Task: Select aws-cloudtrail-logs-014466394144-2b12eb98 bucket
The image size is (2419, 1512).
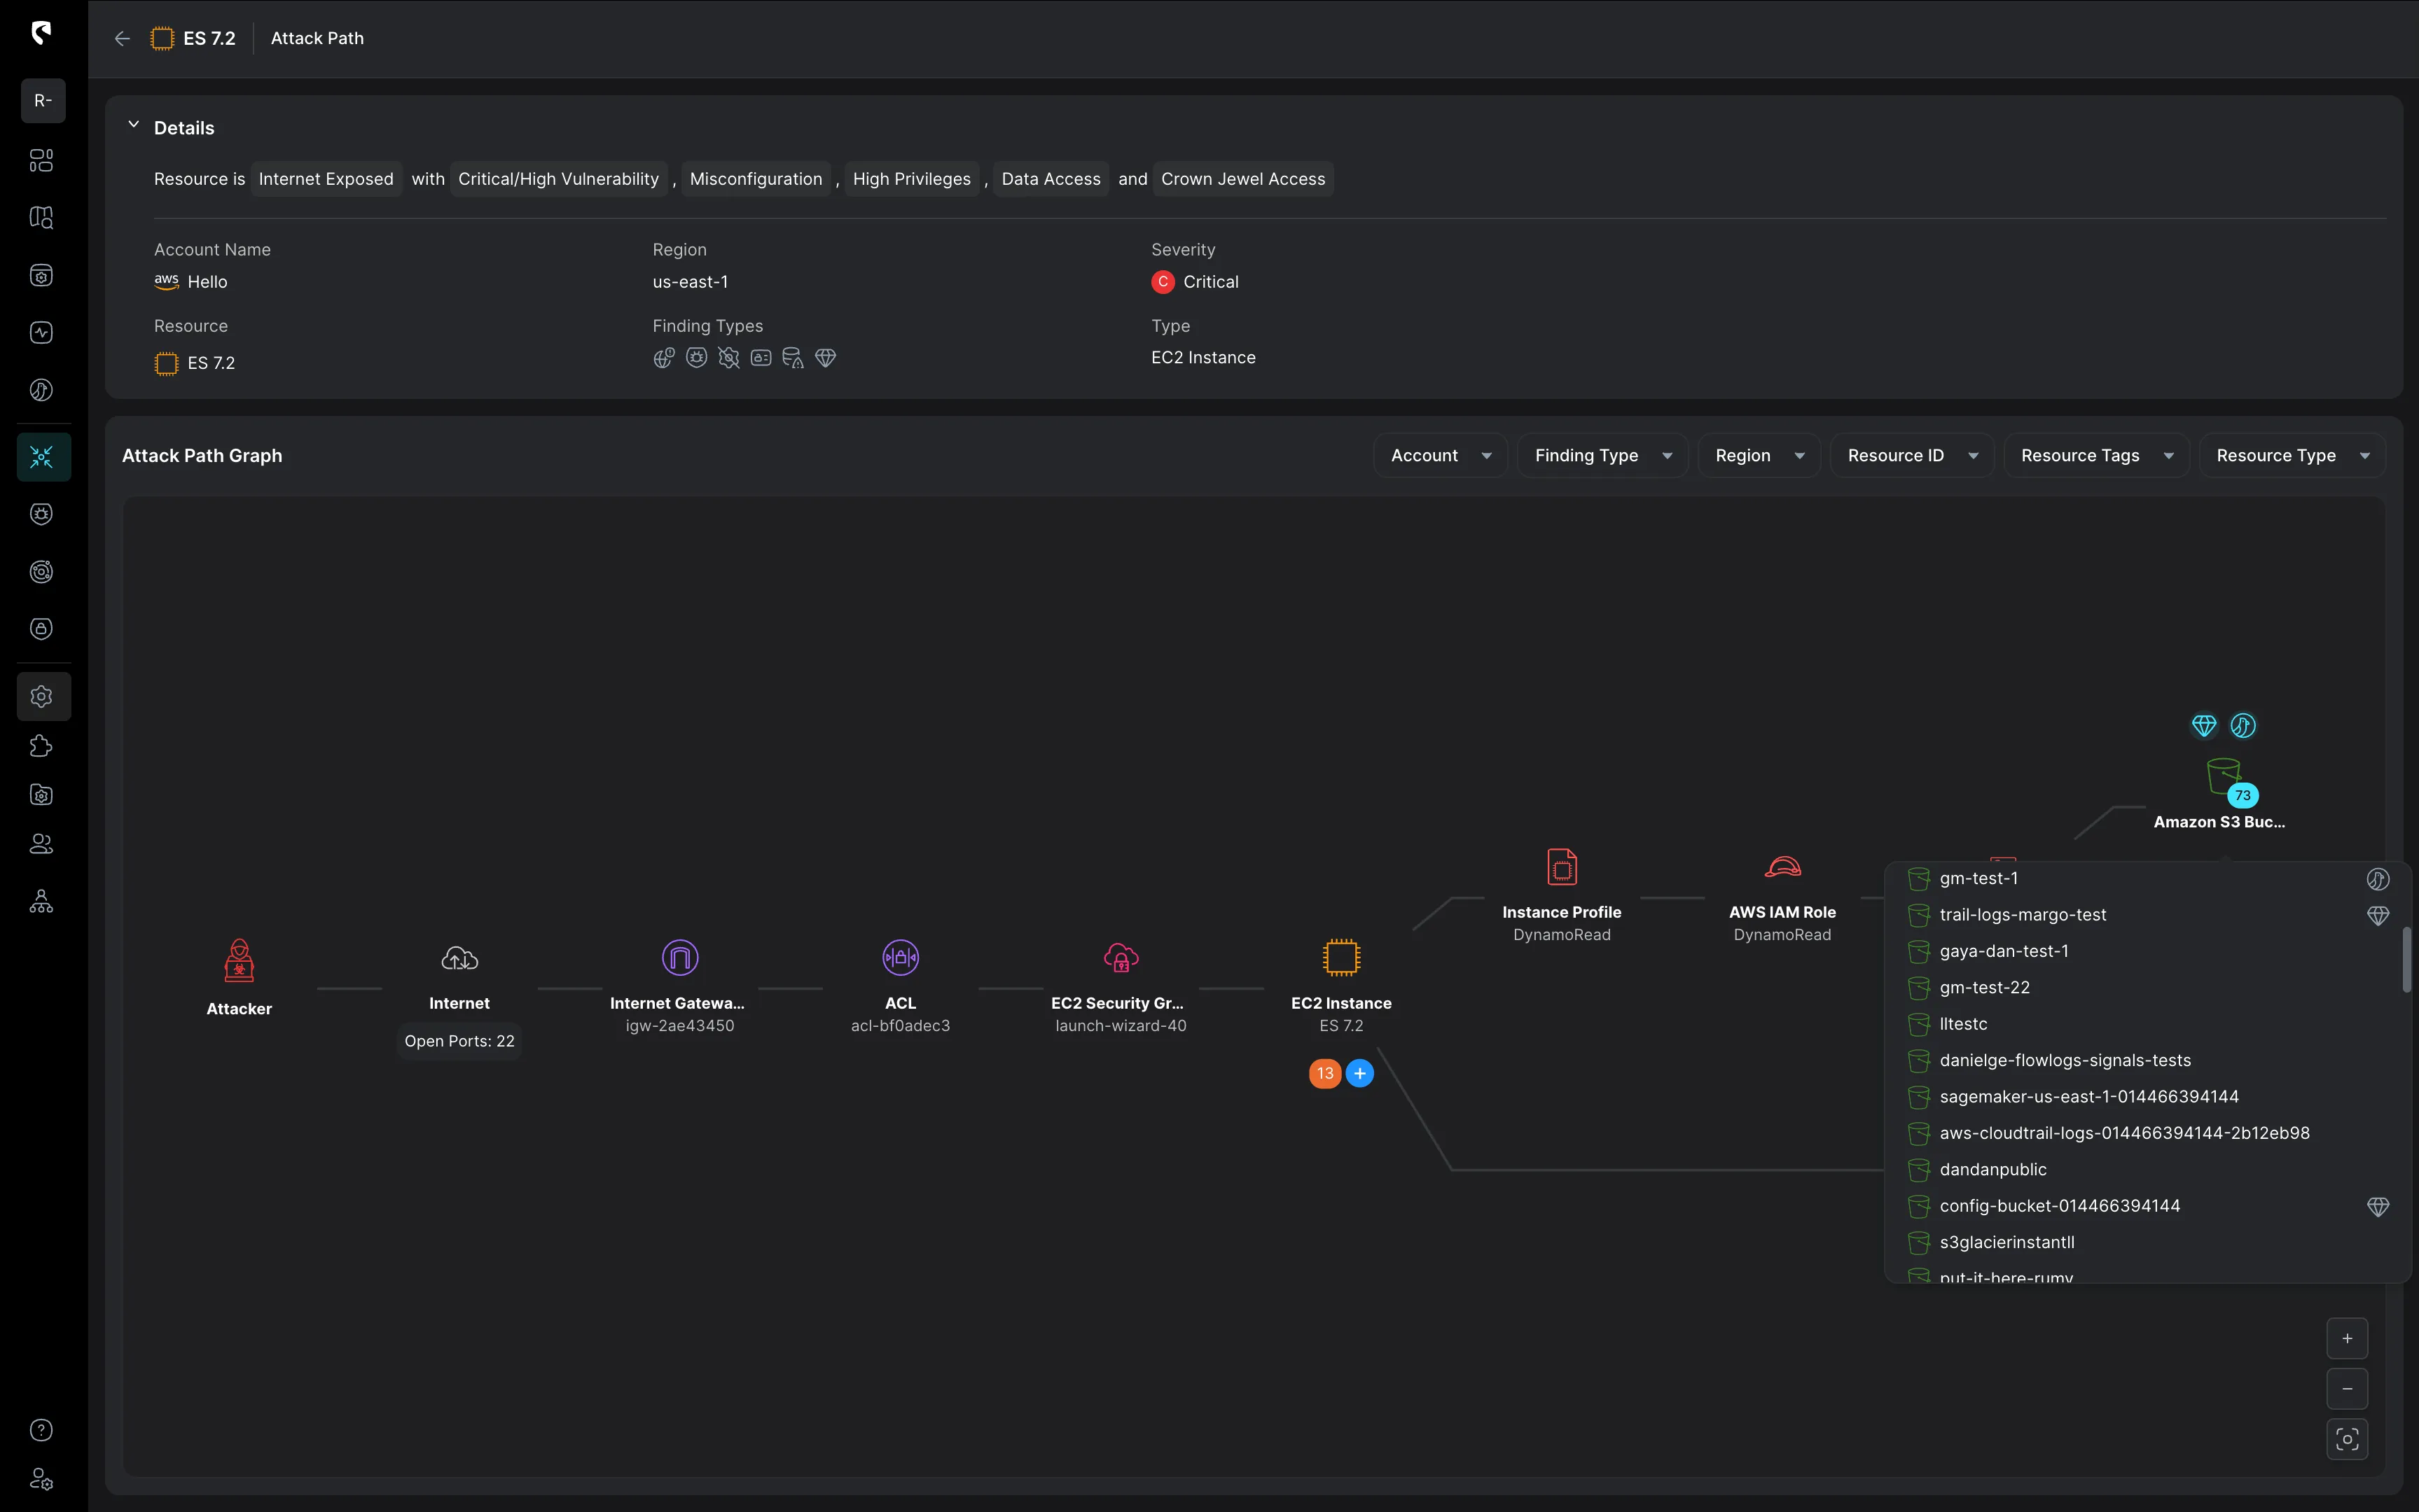Action: click(x=2148, y=1133)
